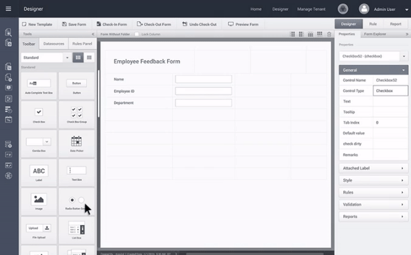Select the Check Box Group tool

point(77,115)
